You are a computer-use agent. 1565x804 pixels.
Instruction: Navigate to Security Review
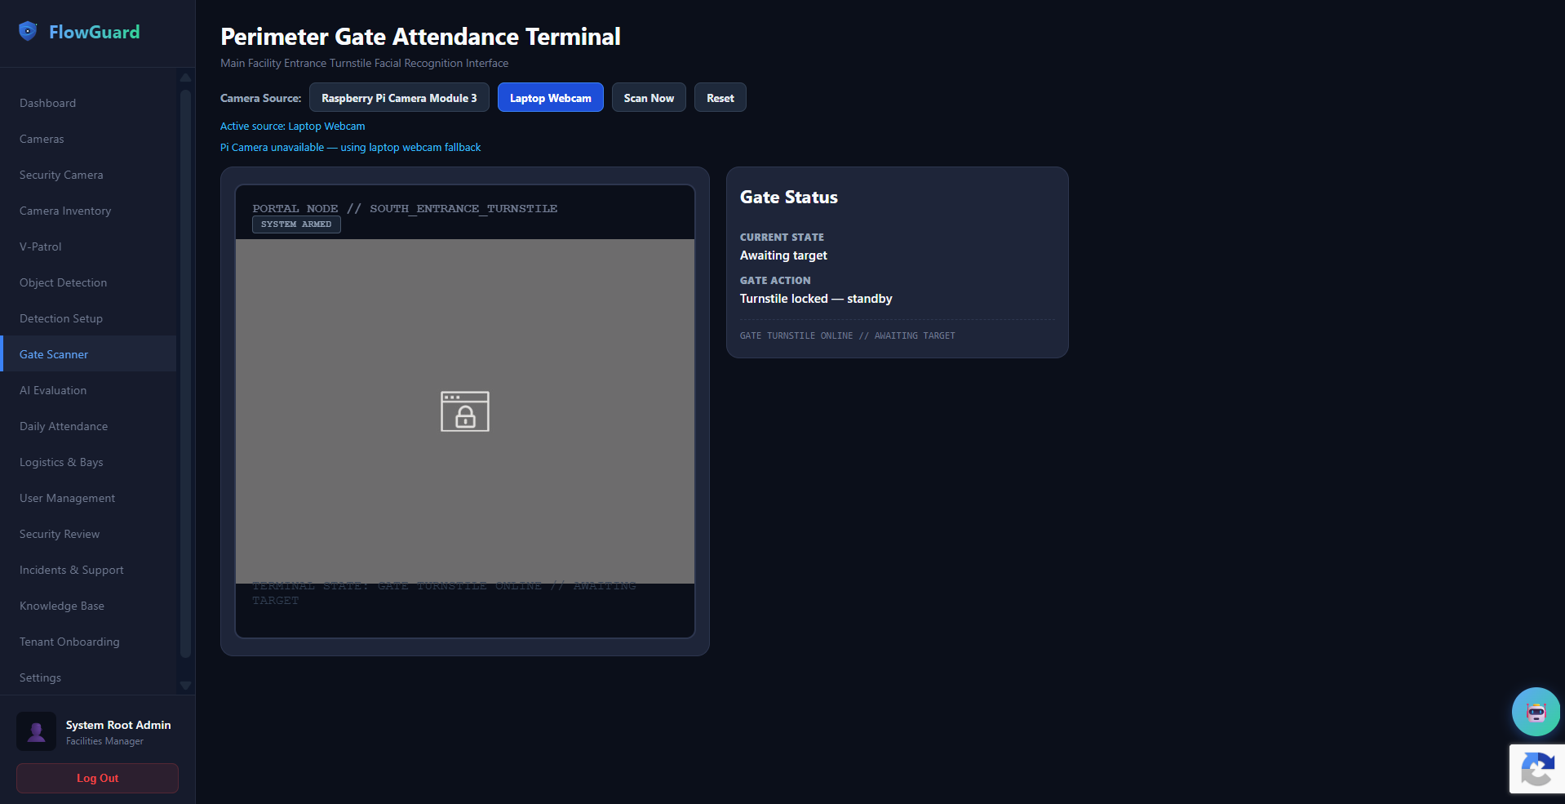point(88,534)
